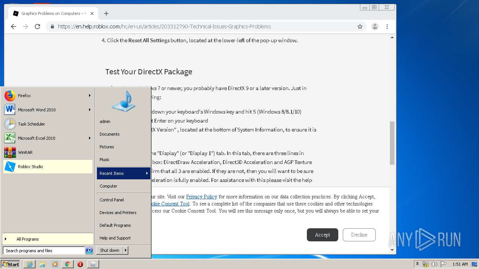Select the Graphics Problems browser tab
The image size is (479, 269).
[x=52, y=13]
